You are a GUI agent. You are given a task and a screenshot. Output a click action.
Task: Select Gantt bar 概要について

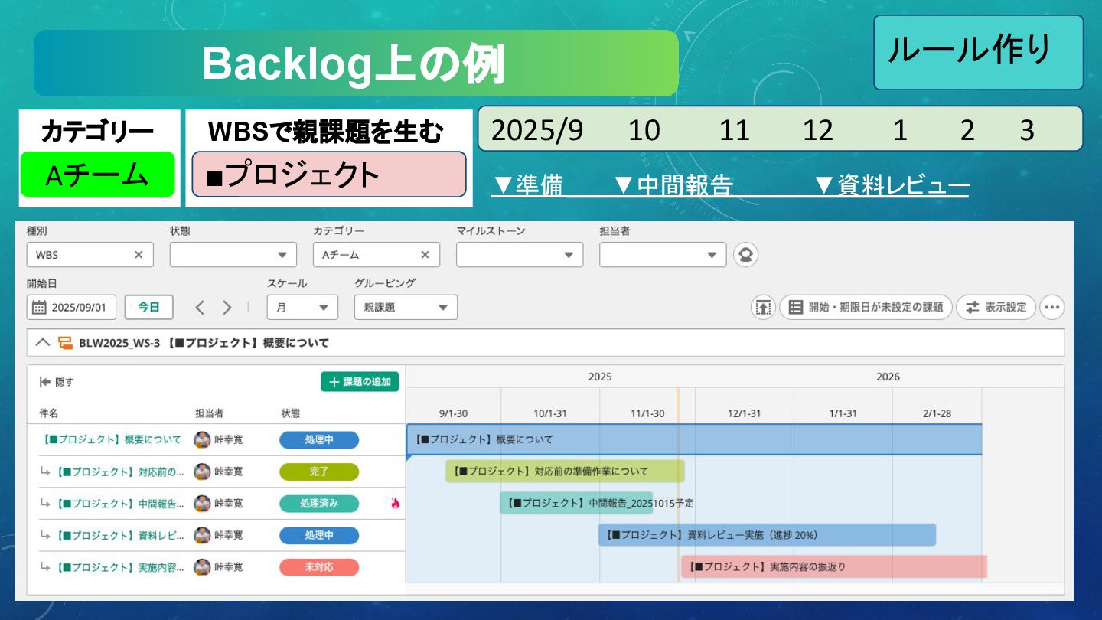(694, 439)
